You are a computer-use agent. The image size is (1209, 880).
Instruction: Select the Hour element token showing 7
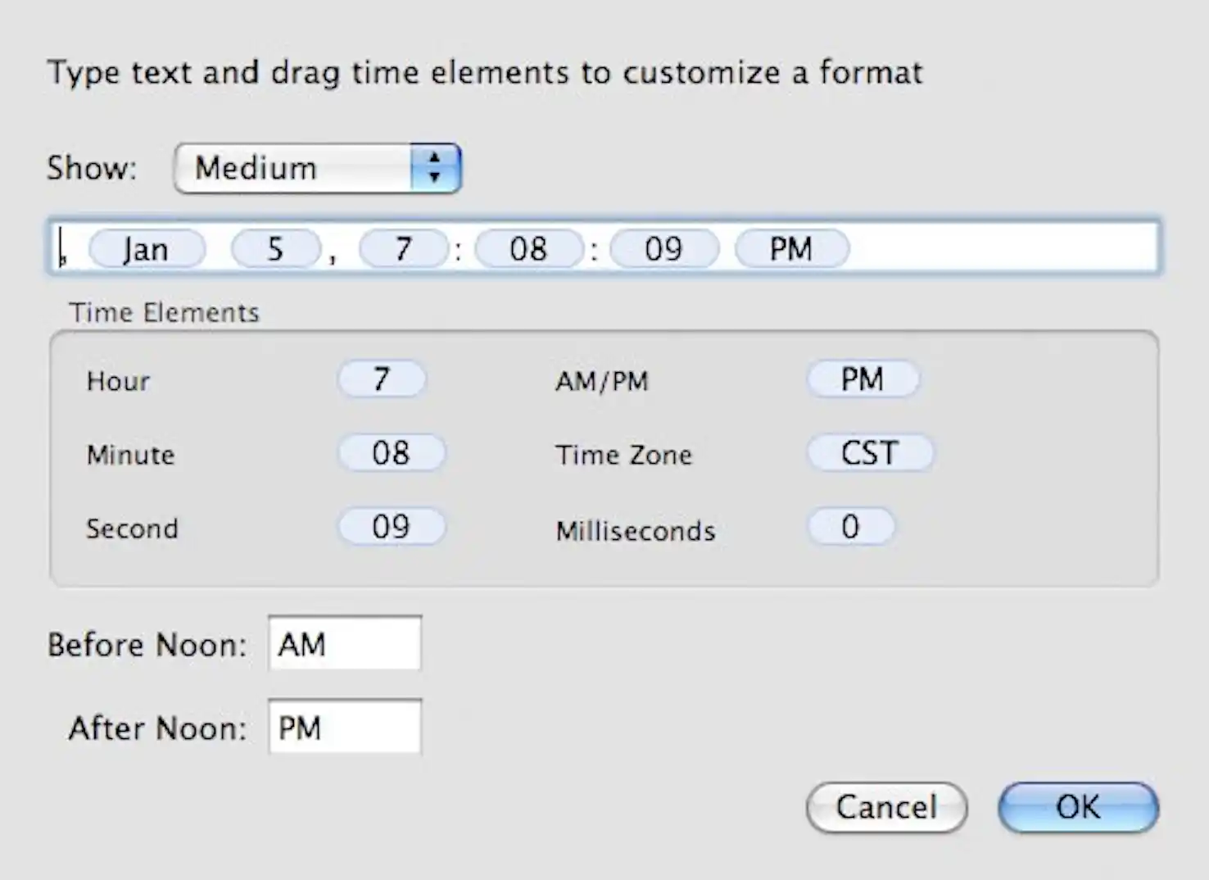pyautogui.click(x=381, y=379)
